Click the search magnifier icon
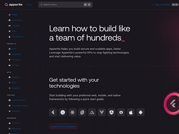The height and width of the screenshot is (134, 179). [x=41, y=5]
